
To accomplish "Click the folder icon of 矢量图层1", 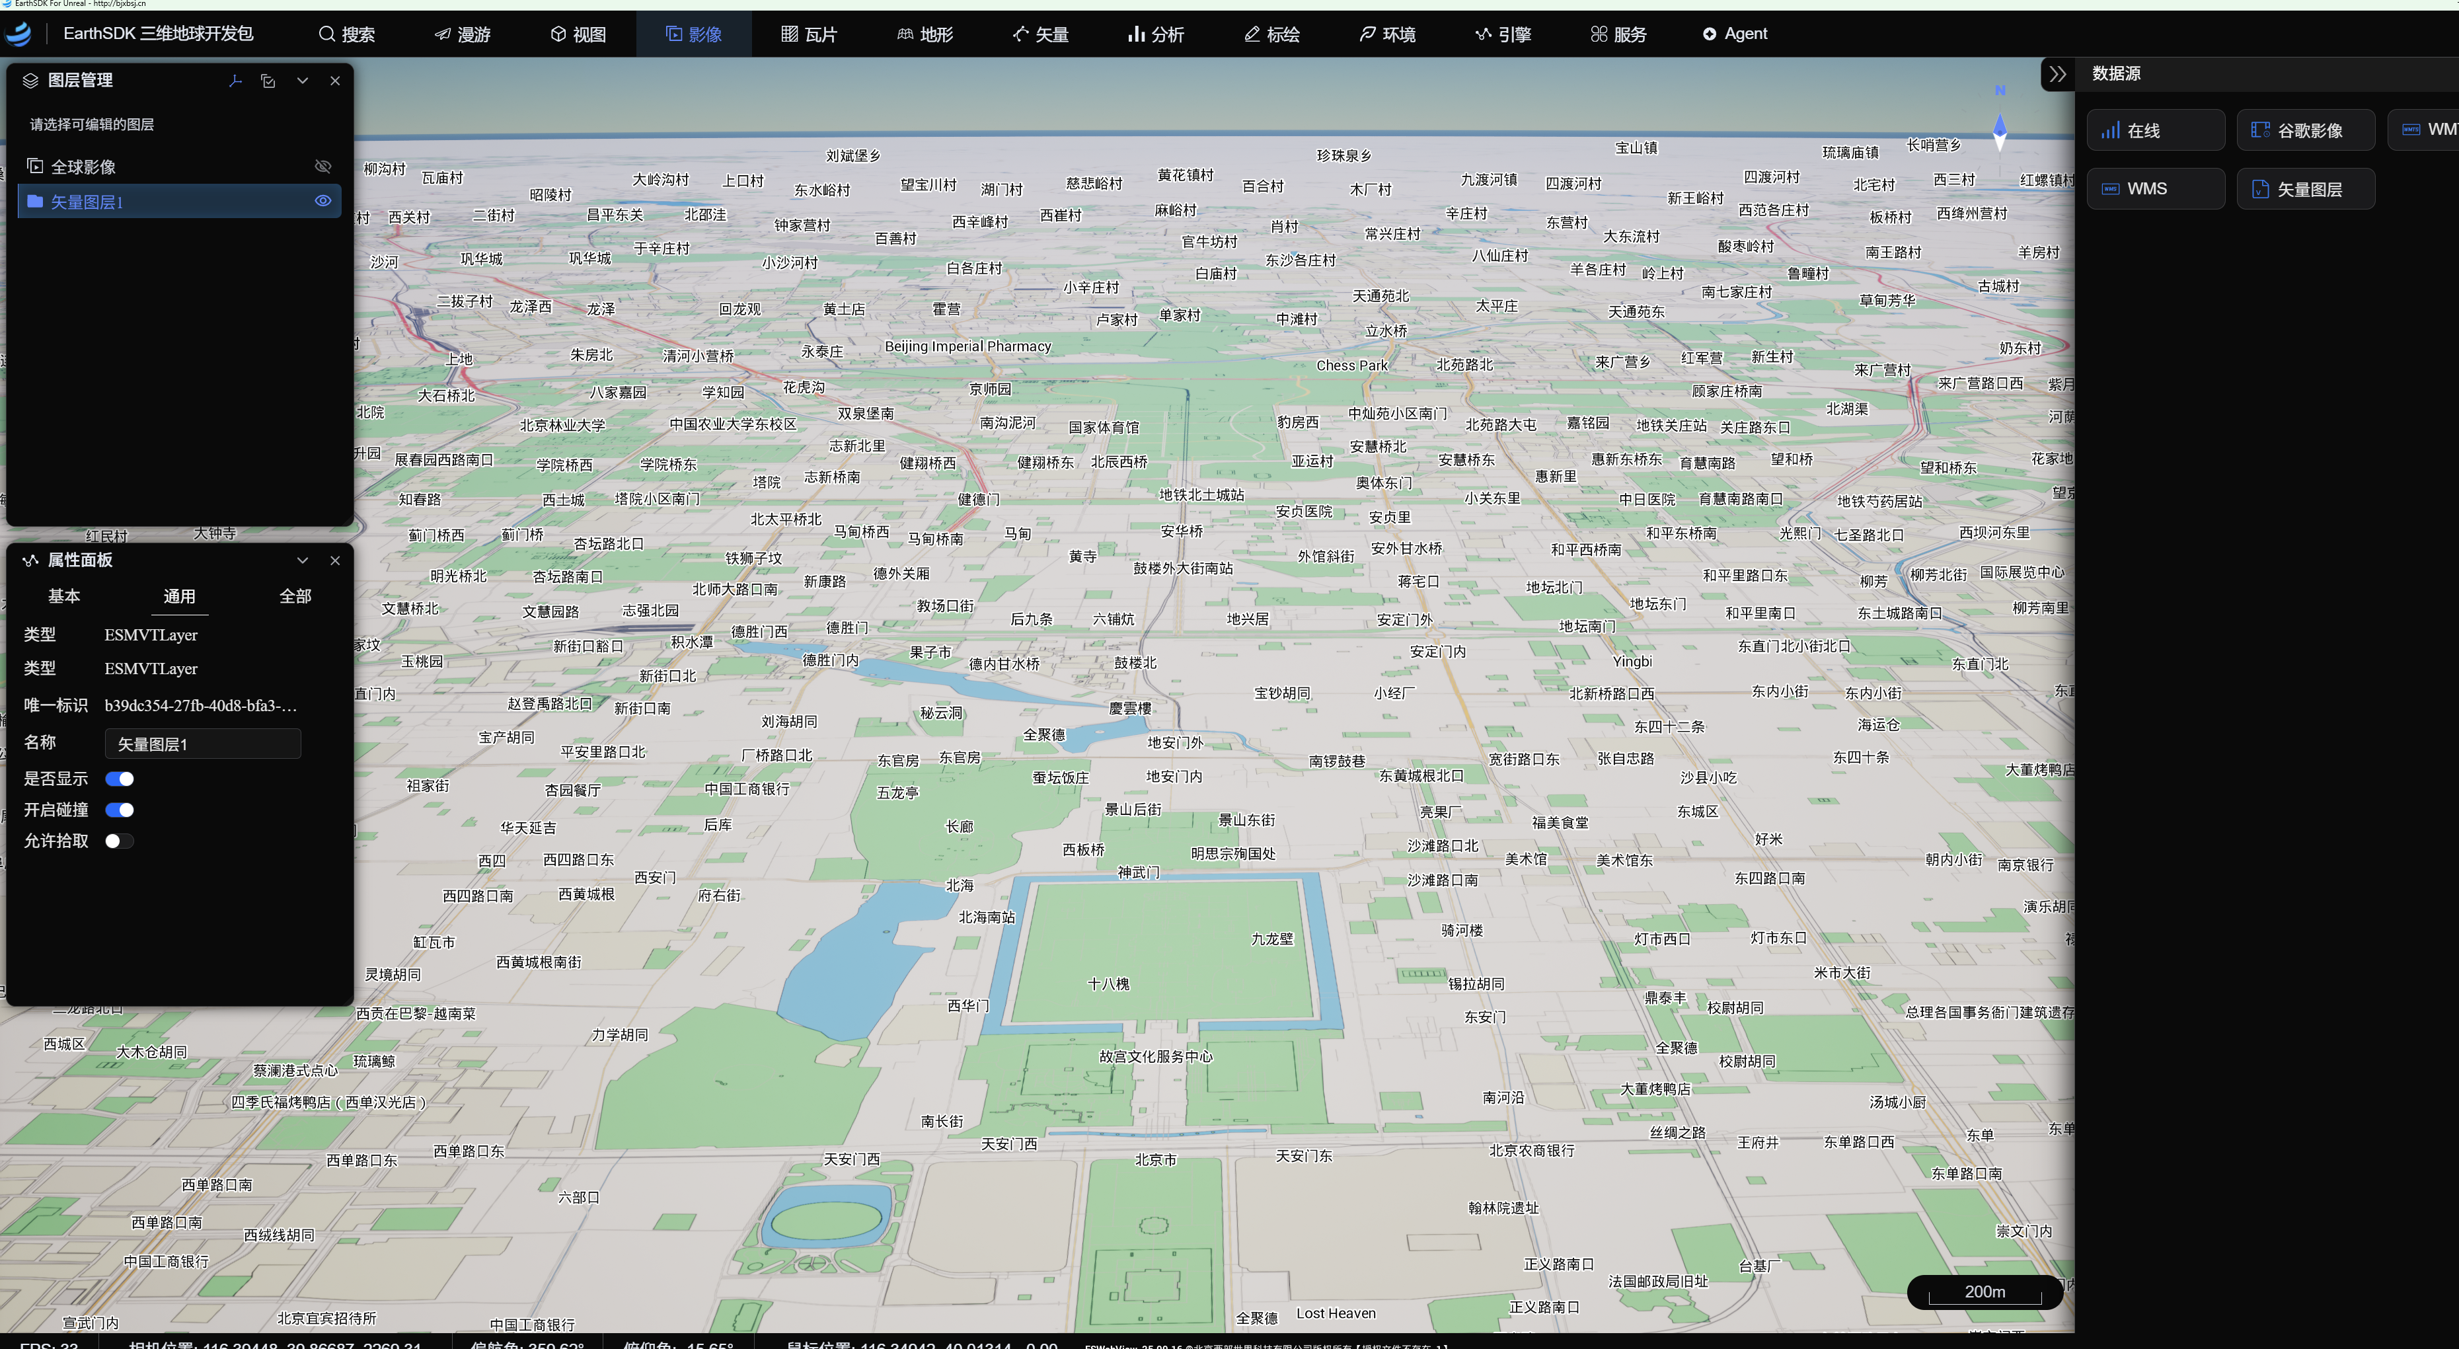I will coord(35,202).
